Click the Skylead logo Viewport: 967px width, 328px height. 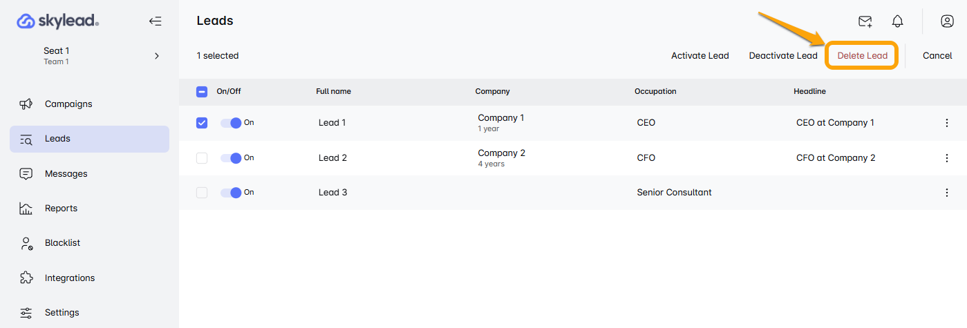click(58, 21)
